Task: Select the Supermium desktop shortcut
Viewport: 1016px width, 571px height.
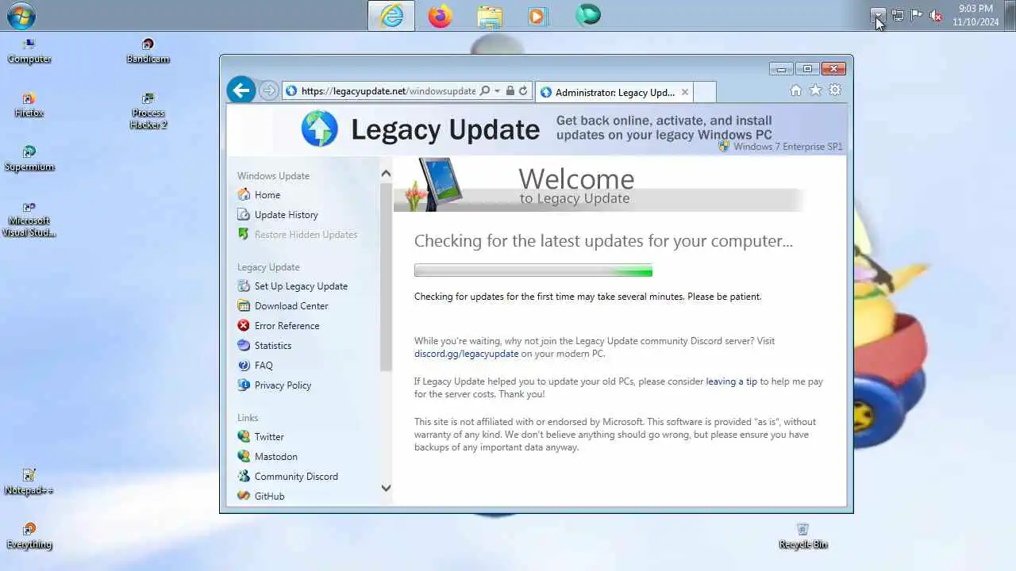Action: (29, 159)
